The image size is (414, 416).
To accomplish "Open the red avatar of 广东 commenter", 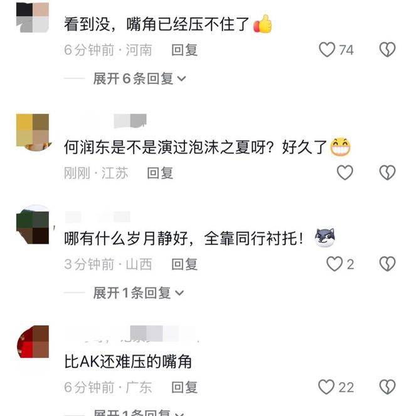I will (33, 341).
